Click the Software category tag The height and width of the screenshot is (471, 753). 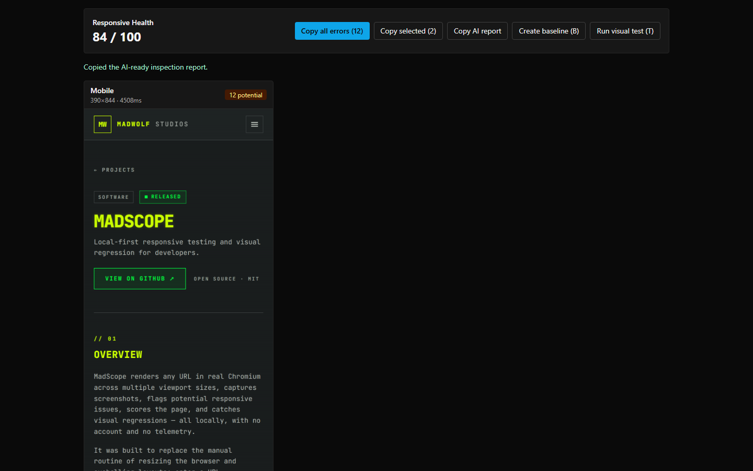click(113, 197)
